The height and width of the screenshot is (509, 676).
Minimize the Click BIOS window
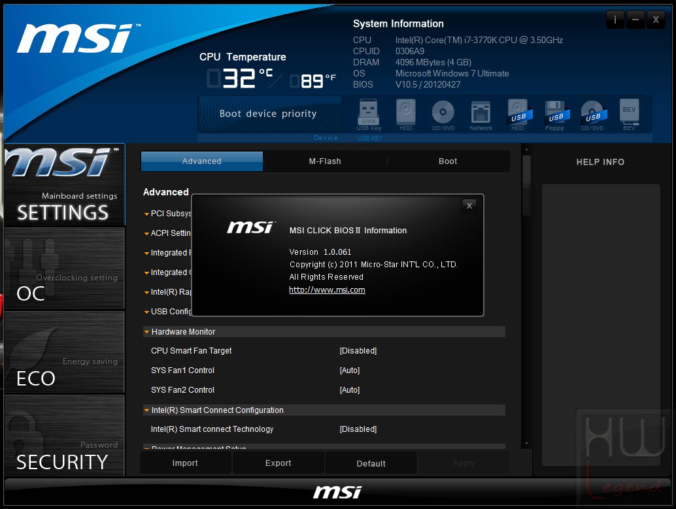click(x=635, y=20)
